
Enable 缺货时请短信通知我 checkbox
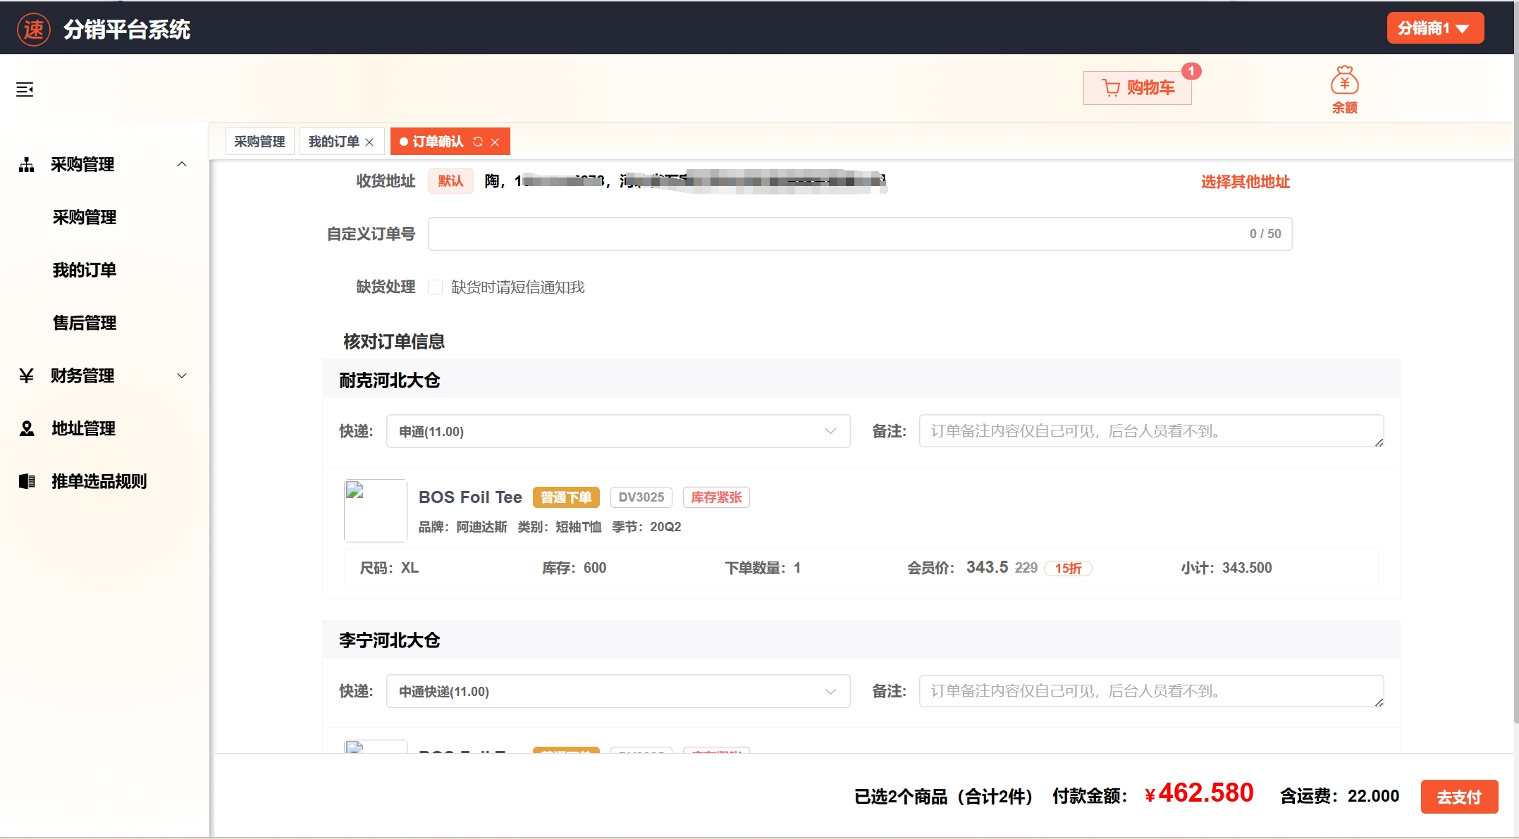(x=436, y=287)
